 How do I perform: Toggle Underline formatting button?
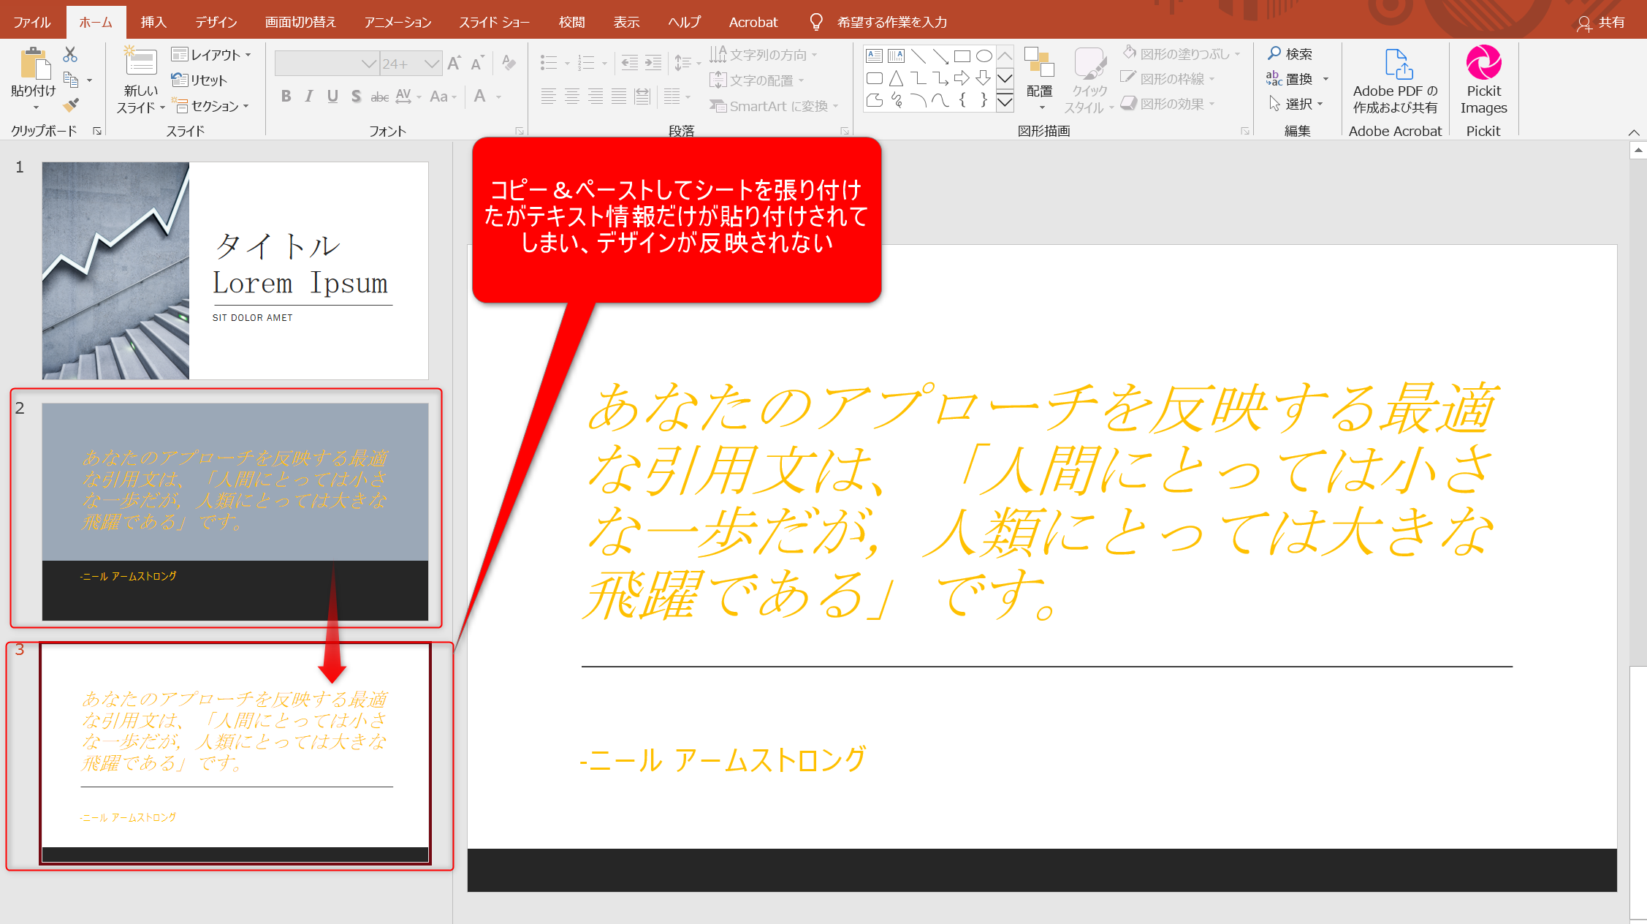(332, 96)
